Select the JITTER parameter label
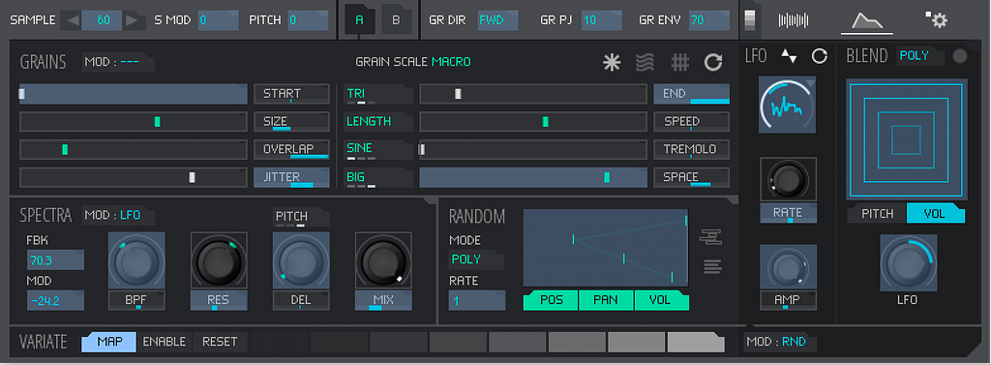This screenshot has height=365, width=991. pyautogui.click(x=291, y=178)
